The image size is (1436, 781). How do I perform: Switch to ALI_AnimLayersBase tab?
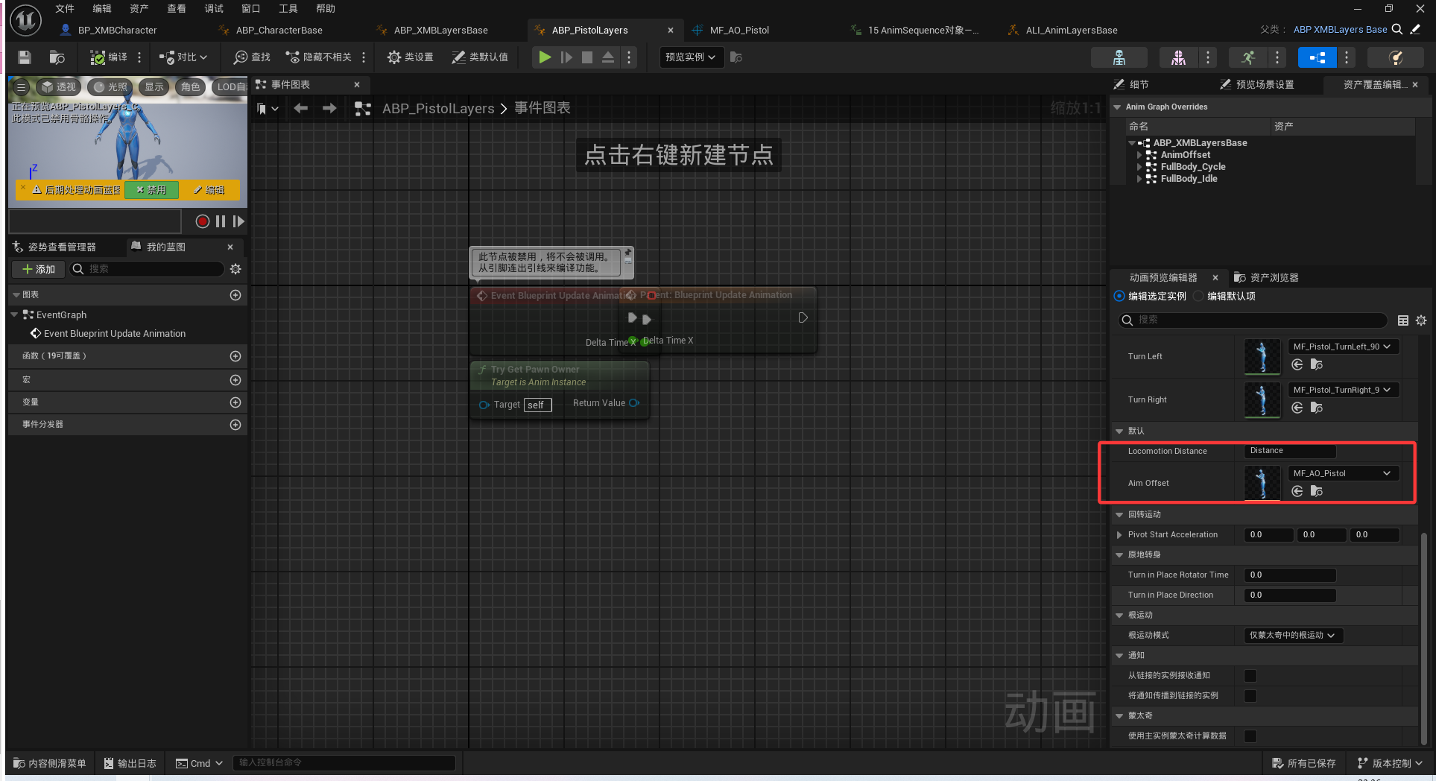click(1071, 31)
